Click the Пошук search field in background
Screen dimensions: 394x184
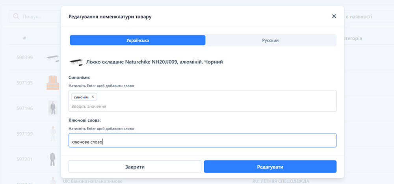pos(35,17)
